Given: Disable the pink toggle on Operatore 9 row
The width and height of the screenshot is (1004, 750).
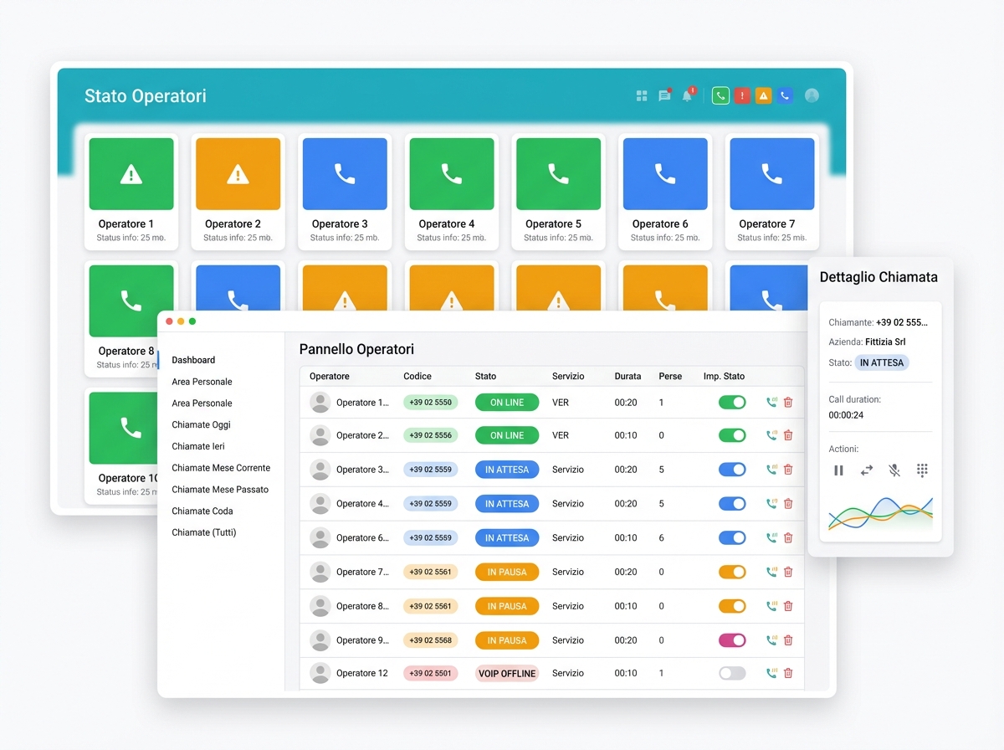Looking at the screenshot, I should pyautogui.click(x=732, y=640).
